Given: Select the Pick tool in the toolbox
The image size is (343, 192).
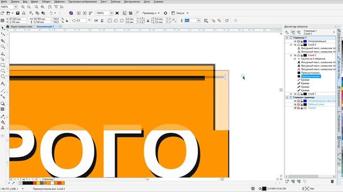Looking at the screenshot, I should click(x=3, y=28).
